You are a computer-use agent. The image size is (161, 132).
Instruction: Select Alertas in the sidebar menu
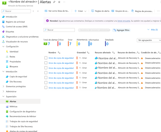(x=20, y=101)
